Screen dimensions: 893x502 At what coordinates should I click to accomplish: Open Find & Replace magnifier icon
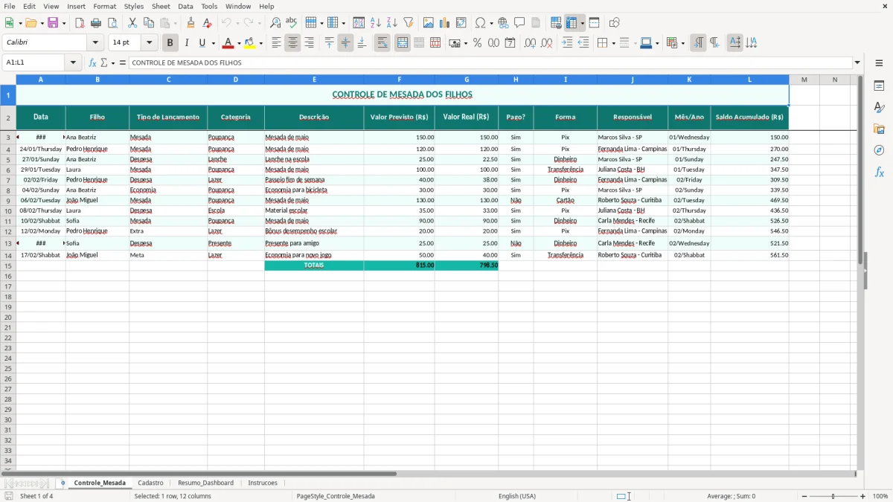point(275,23)
